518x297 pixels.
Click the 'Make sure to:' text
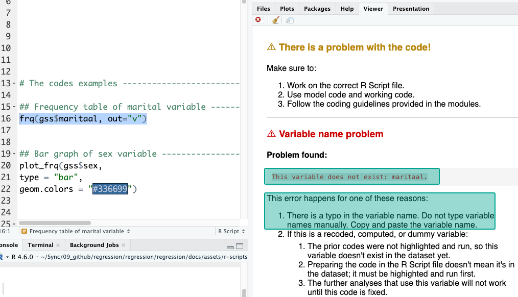tap(291, 68)
